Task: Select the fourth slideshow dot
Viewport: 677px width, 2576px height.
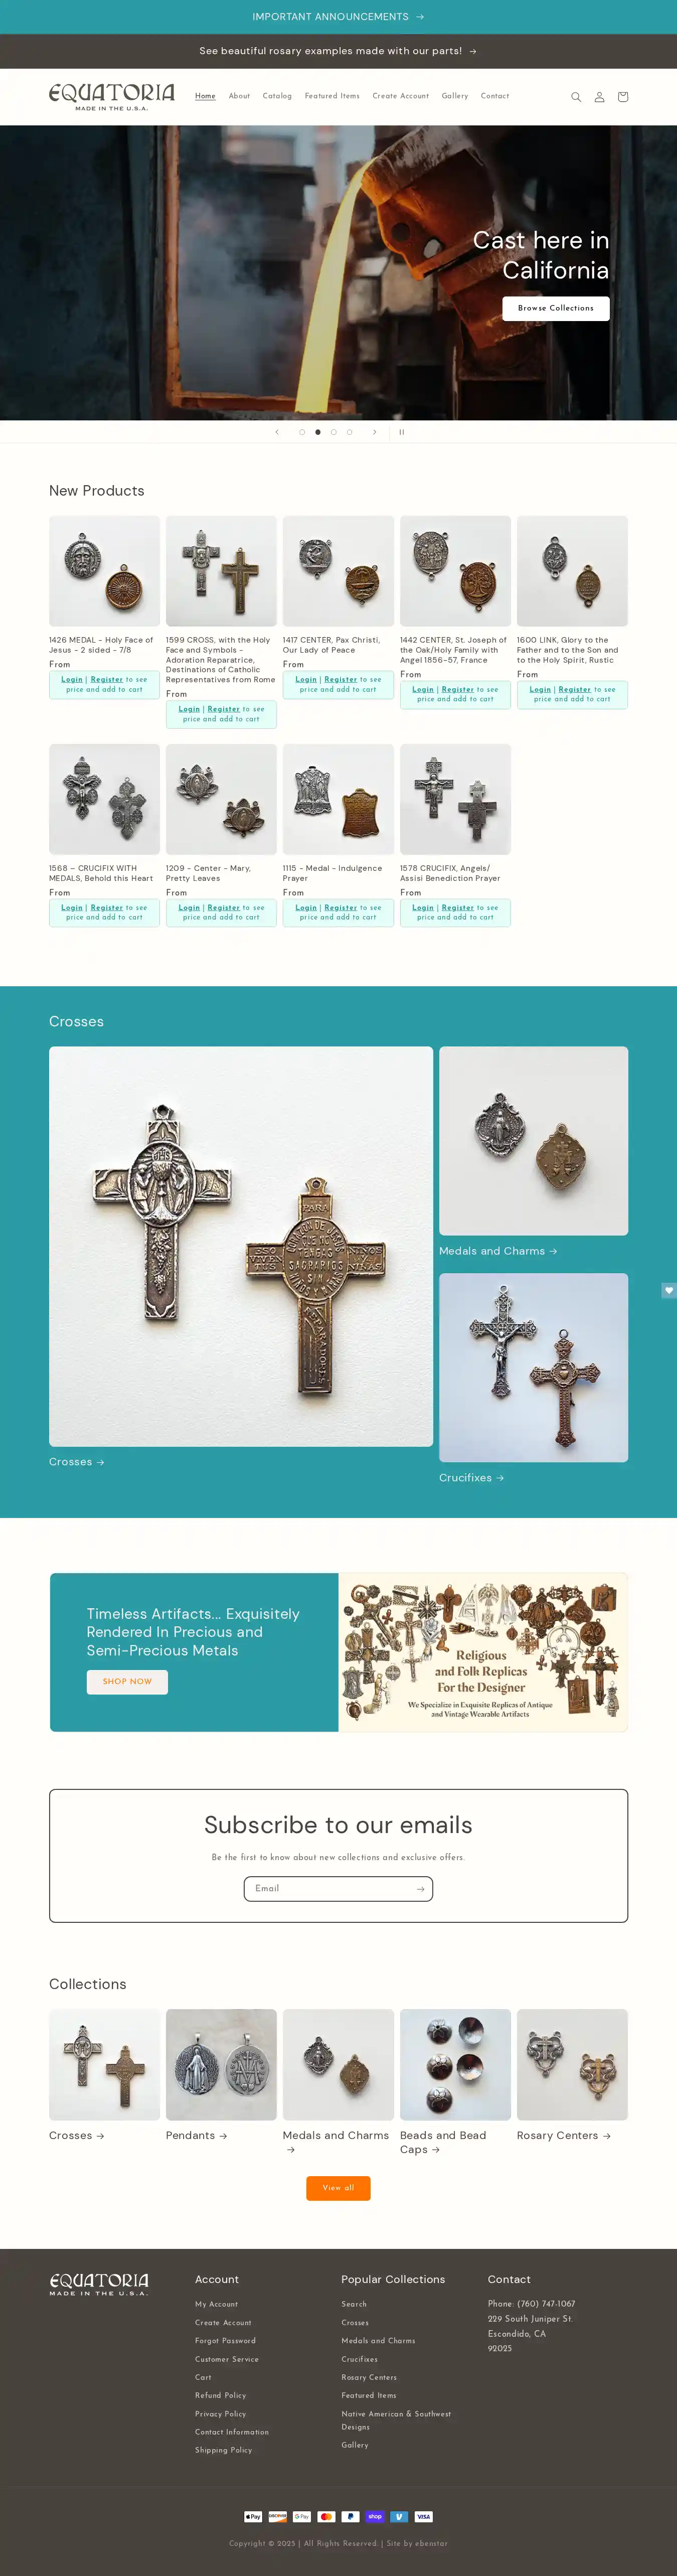Action: coord(349,432)
